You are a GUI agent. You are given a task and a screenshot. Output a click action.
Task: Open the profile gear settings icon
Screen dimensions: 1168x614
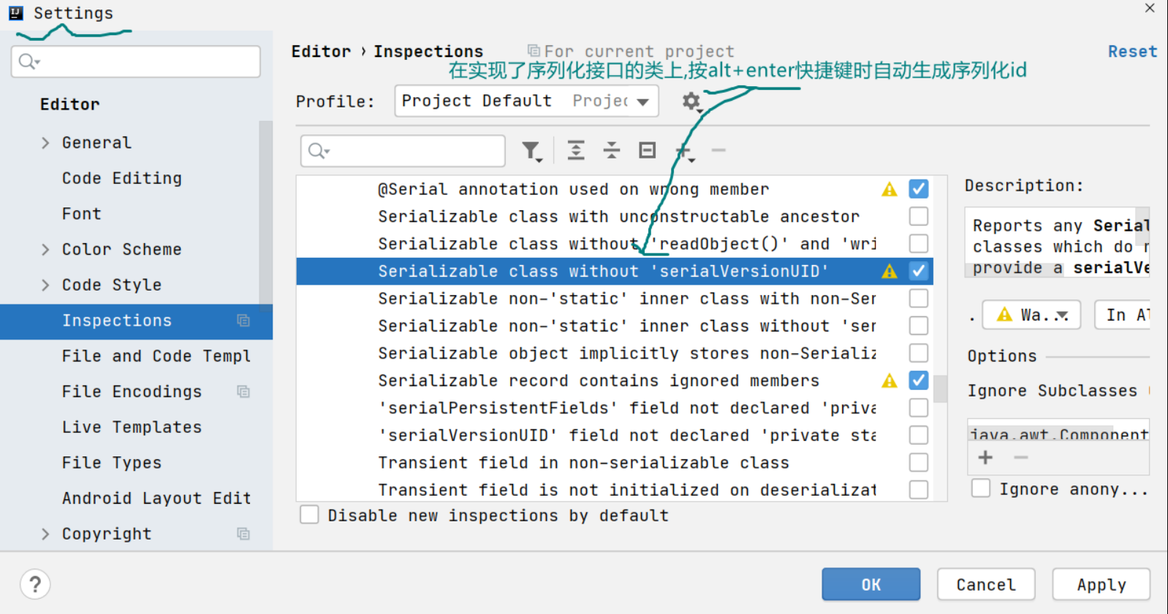691,101
